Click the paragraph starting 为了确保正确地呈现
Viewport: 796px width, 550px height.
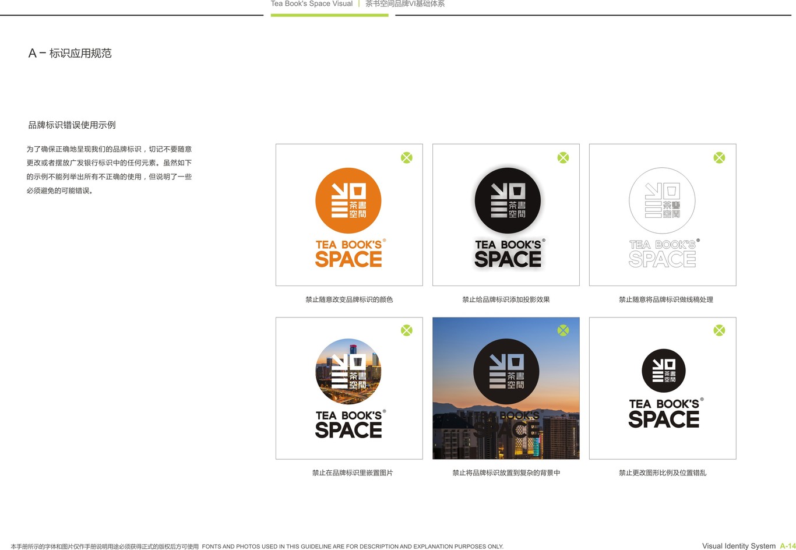coord(109,170)
